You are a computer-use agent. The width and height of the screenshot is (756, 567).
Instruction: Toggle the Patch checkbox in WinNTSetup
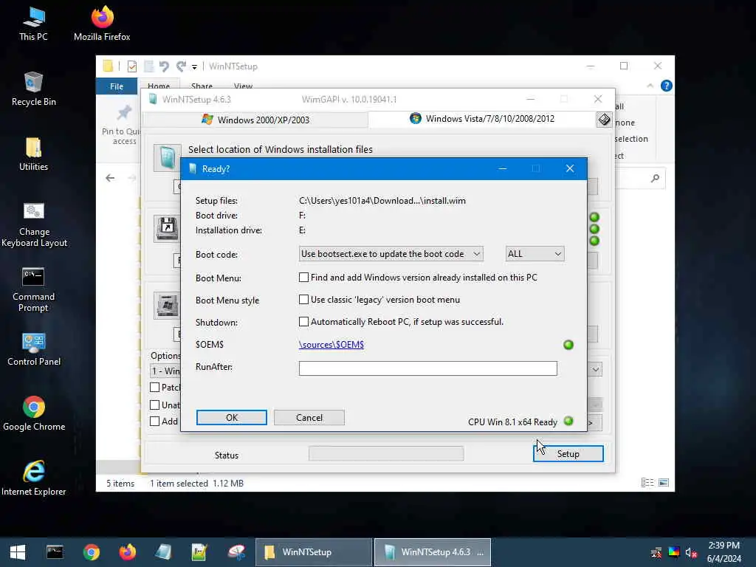pos(155,387)
